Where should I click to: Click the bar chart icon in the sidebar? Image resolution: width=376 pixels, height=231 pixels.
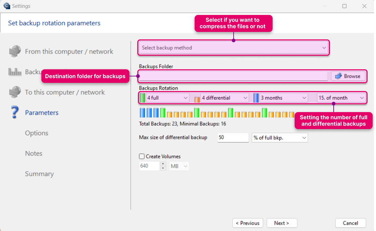15,72
